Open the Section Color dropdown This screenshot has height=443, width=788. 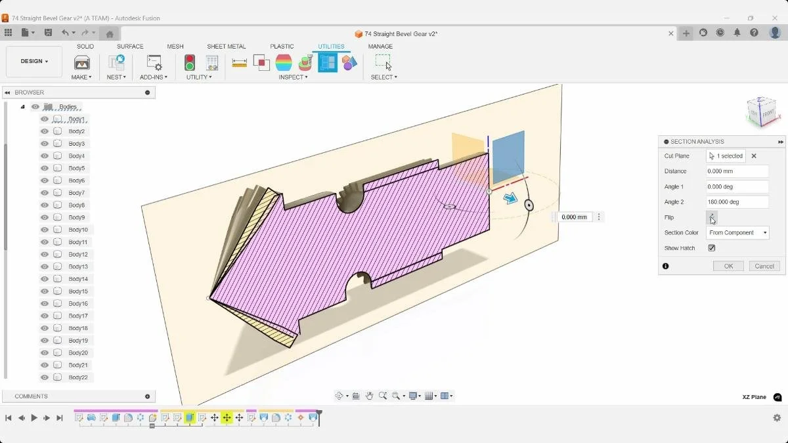click(737, 233)
